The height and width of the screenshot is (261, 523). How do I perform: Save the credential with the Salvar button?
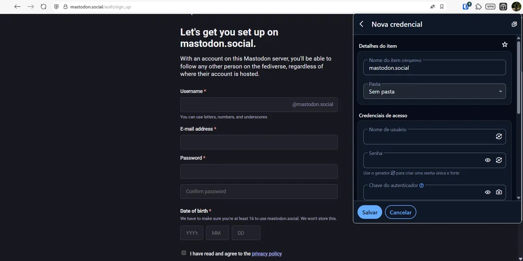tap(370, 212)
